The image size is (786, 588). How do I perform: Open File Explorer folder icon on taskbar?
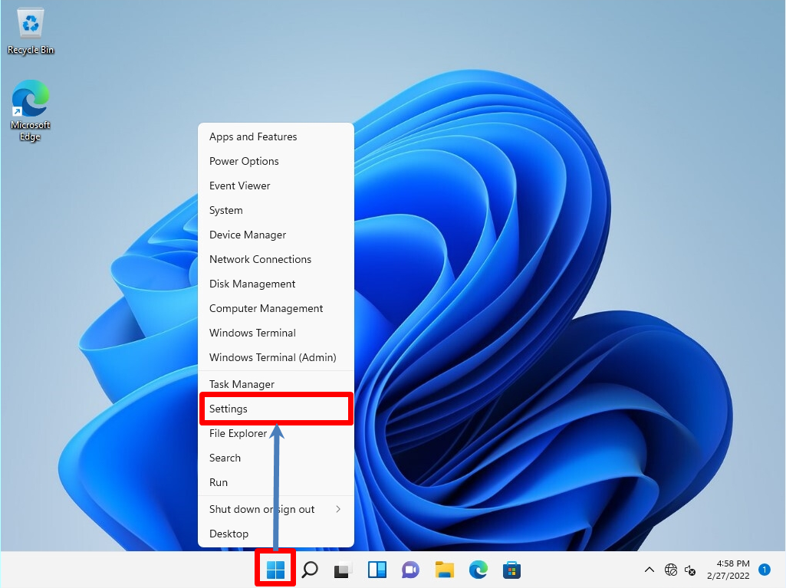445,570
